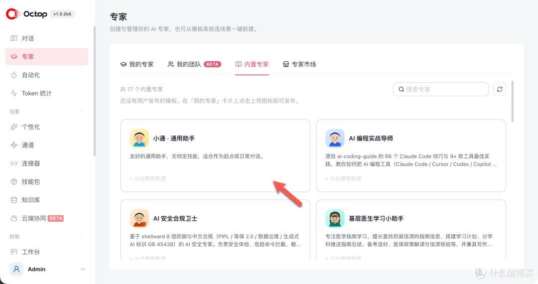The width and height of the screenshot is (538, 284).
Task: Click the Octop logo icon
Action: (14, 14)
